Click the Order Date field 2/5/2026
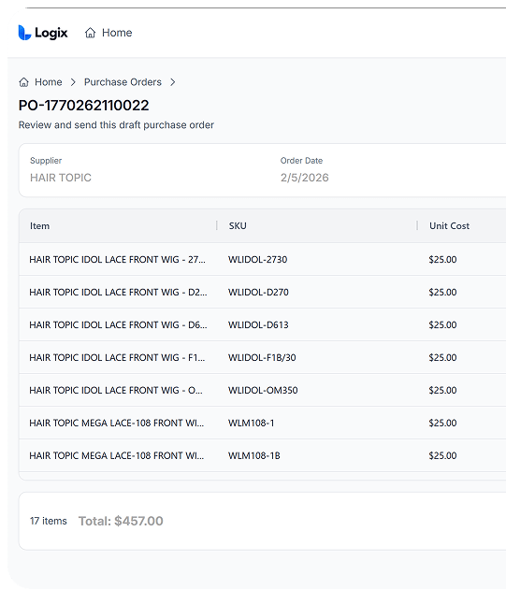This screenshot has height=589, width=506. [305, 178]
